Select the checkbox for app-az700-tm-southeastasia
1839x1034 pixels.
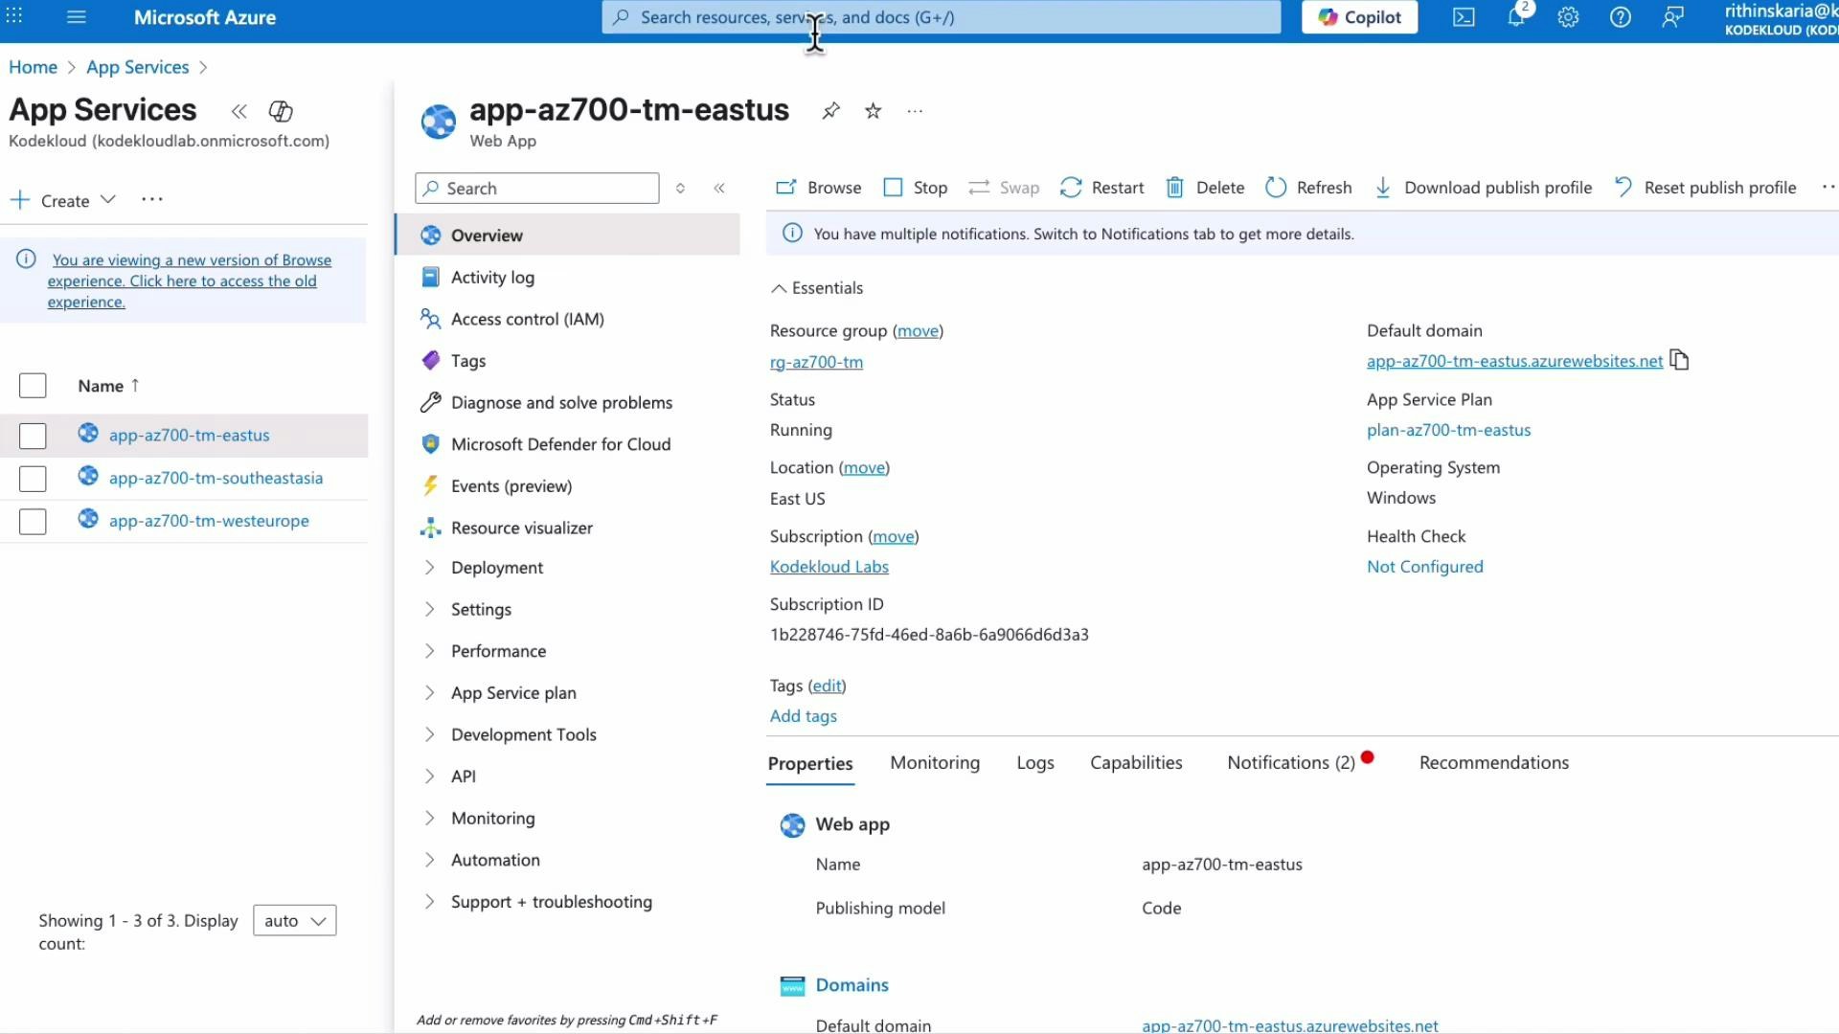coord(32,479)
